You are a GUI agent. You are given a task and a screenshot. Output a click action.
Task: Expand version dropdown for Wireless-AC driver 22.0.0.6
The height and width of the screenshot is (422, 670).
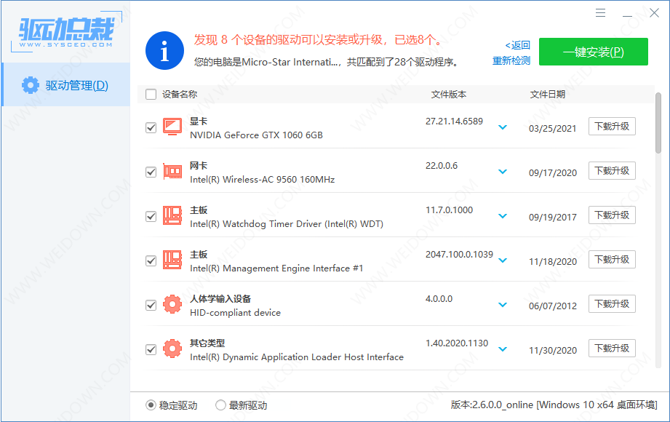[502, 172]
